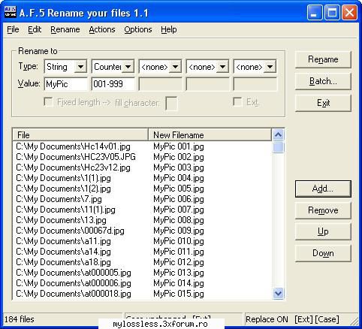This screenshot has width=362, height=329.
Task: Open the Counter type dropdown
Action: point(128,67)
